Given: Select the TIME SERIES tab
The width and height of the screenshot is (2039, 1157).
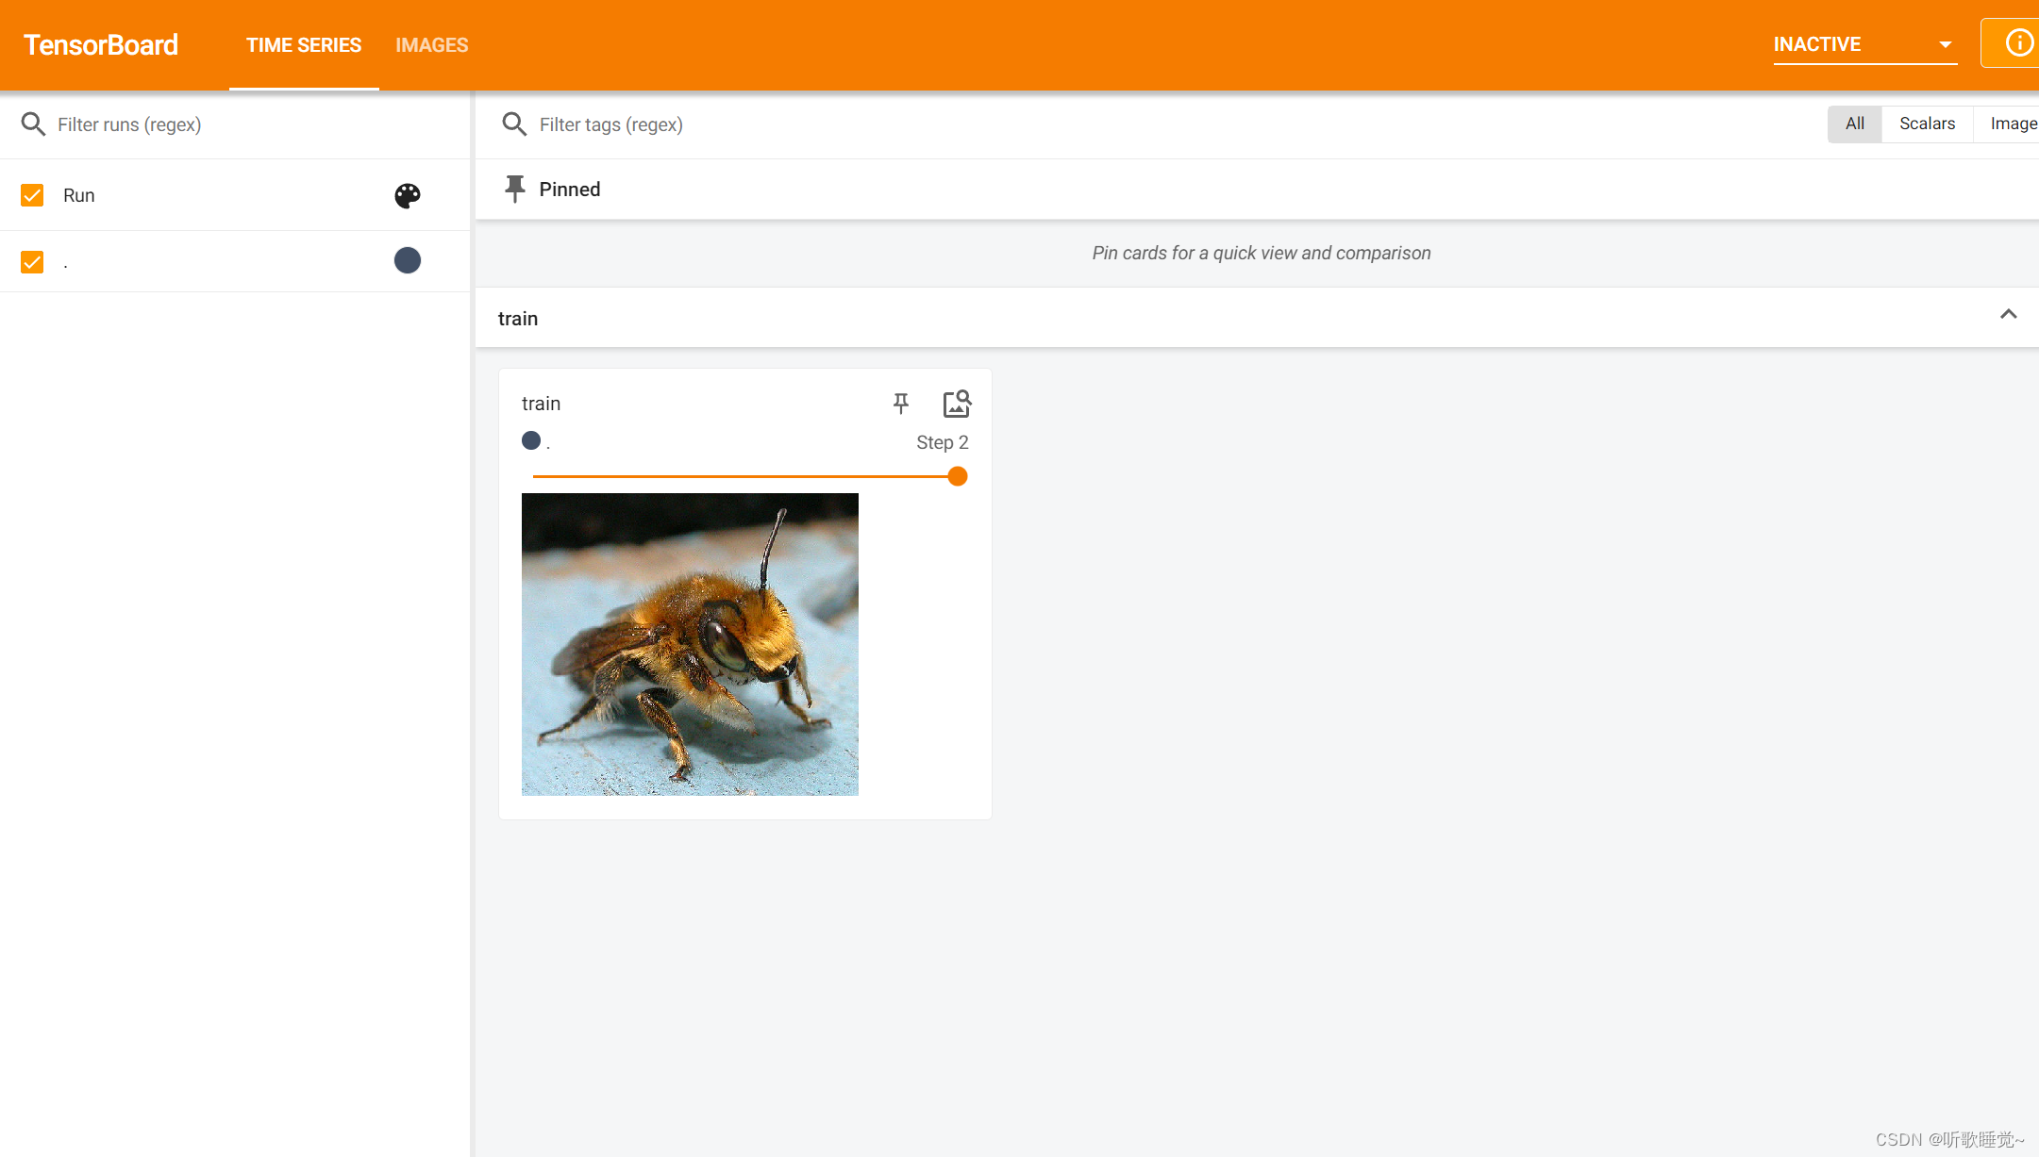Looking at the screenshot, I should click(304, 45).
